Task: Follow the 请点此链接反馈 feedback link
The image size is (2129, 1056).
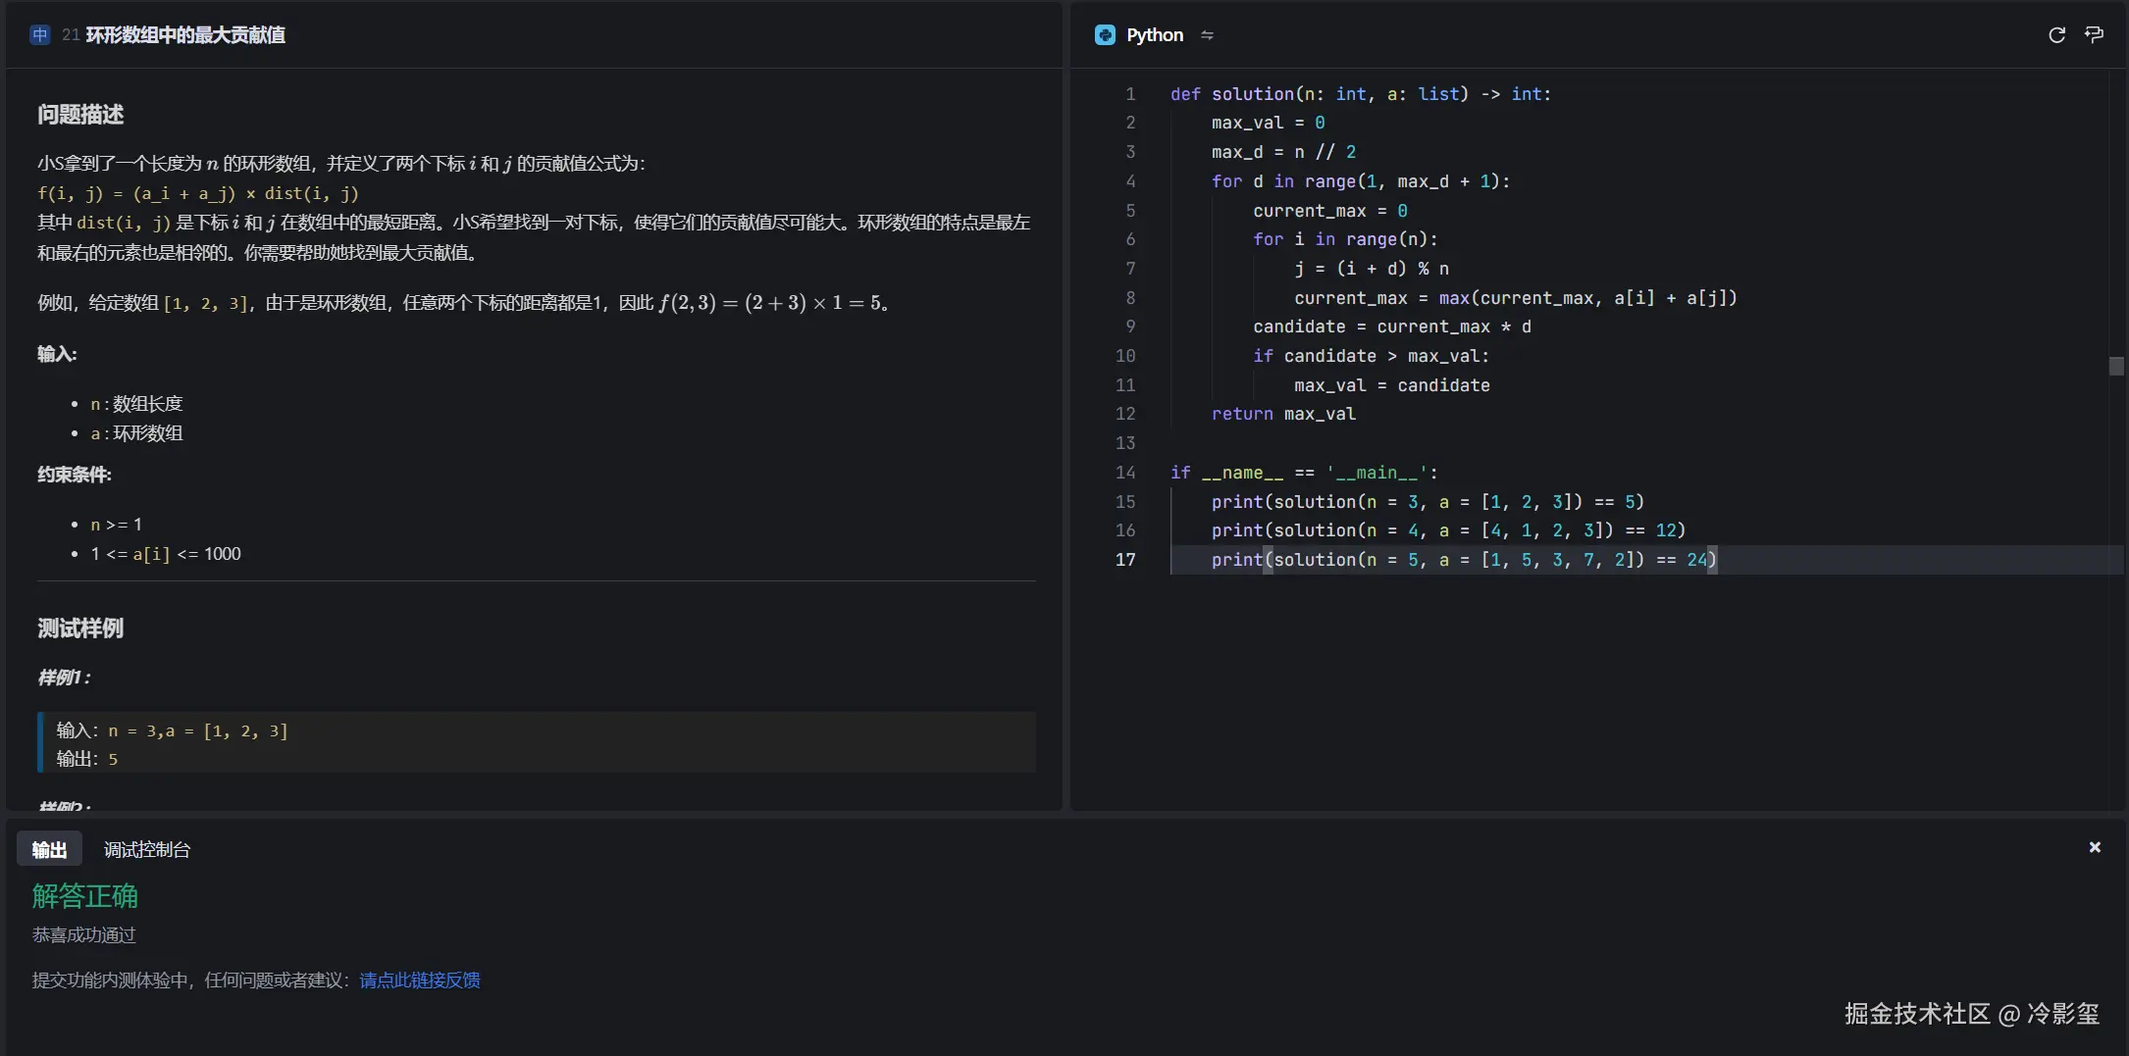Action: coord(420,981)
